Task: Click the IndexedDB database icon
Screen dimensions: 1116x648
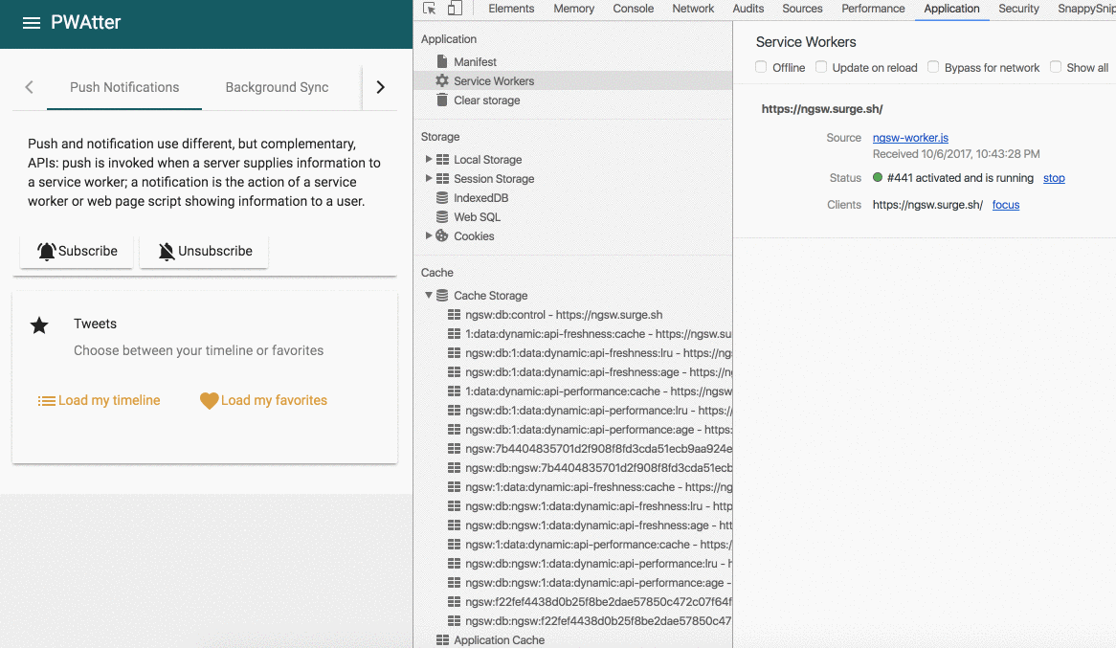Action: tap(442, 197)
